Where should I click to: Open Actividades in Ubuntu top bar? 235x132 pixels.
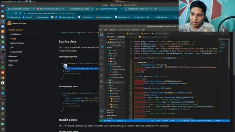point(7,1)
